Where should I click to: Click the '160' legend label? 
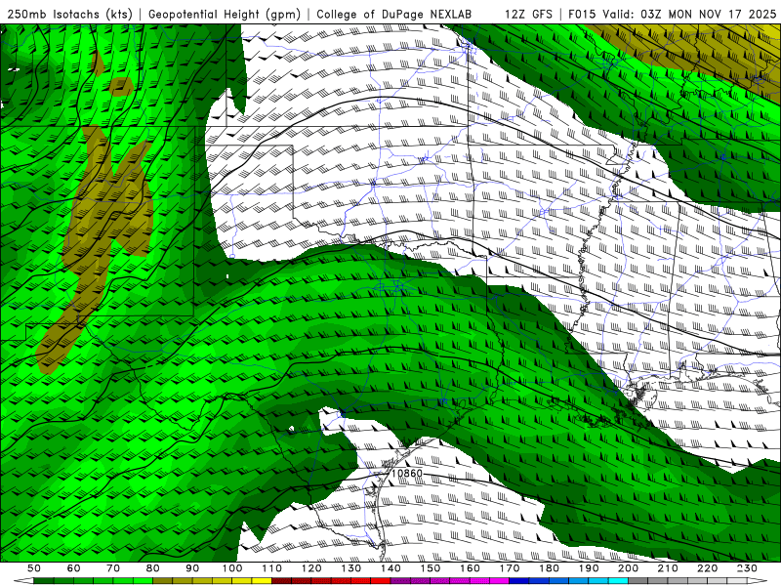point(470,568)
